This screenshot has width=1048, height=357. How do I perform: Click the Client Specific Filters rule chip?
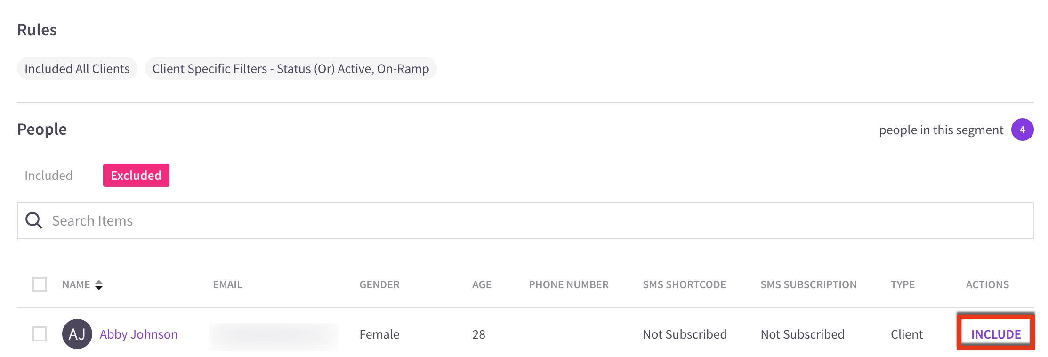[x=290, y=69]
